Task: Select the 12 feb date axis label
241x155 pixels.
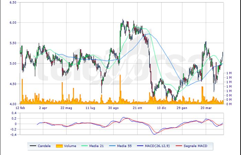Action: [21, 107]
